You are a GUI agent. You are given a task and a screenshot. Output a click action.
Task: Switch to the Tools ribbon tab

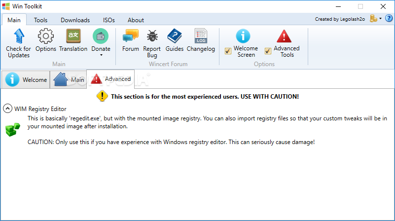tap(40, 20)
